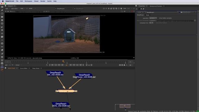Enable drop hidden samples checkbox
The width and height of the screenshot is (199, 112).
click(158, 18)
